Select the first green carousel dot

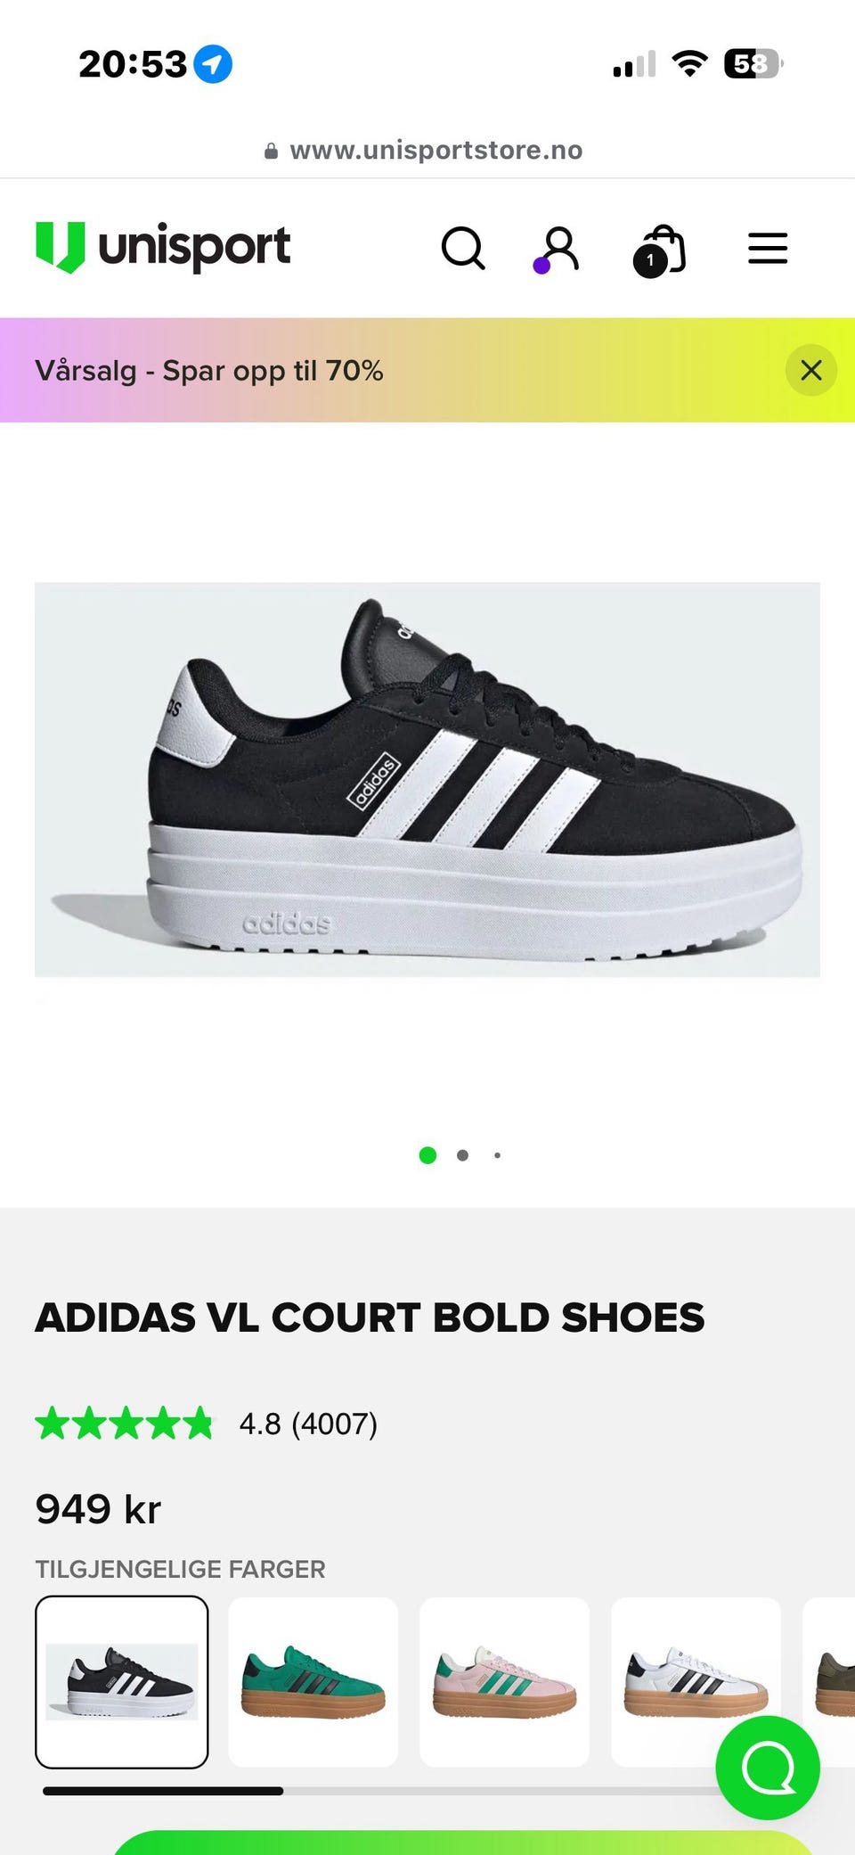[427, 1155]
